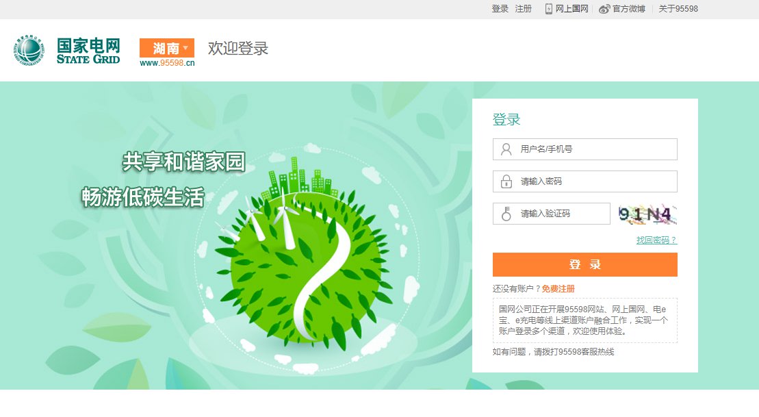The height and width of the screenshot is (417, 759).
Task: Open 关于95598 page
Action: [678, 9]
